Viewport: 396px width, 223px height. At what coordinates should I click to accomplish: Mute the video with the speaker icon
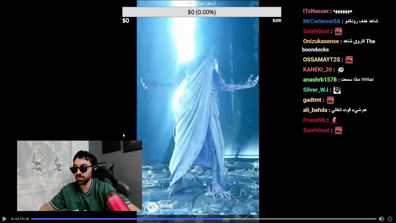point(381,219)
